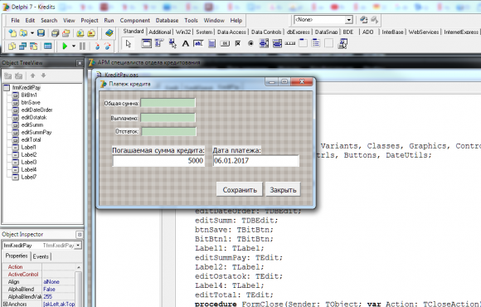Select editSummPay in Object TreeView

36,132
